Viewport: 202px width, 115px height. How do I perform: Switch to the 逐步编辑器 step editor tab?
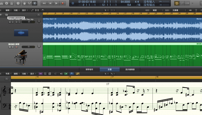point(130,69)
